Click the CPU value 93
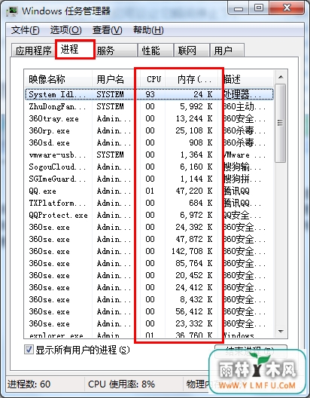Screen dimensions: 310x398 click(x=150, y=94)
